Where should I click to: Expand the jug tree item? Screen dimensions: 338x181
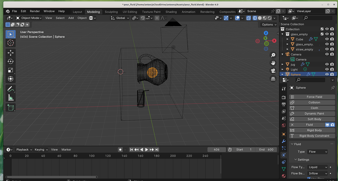[x=282, y=64]
